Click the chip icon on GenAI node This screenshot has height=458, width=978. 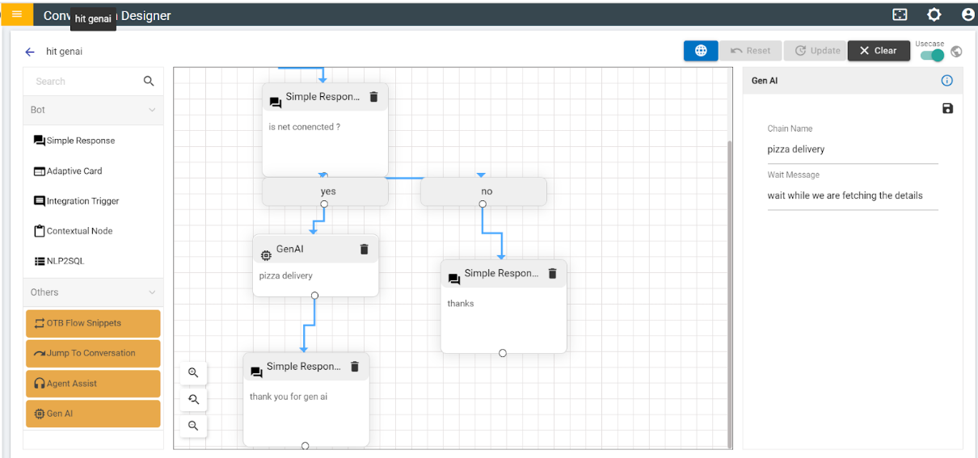coord(266,255)
